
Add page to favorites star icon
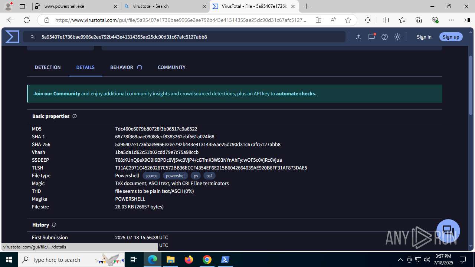(x=348, y=20)
